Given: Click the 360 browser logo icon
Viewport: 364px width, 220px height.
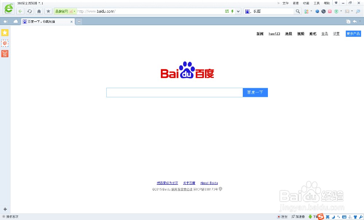Looking at the screenshot, I should coord(9,9).
